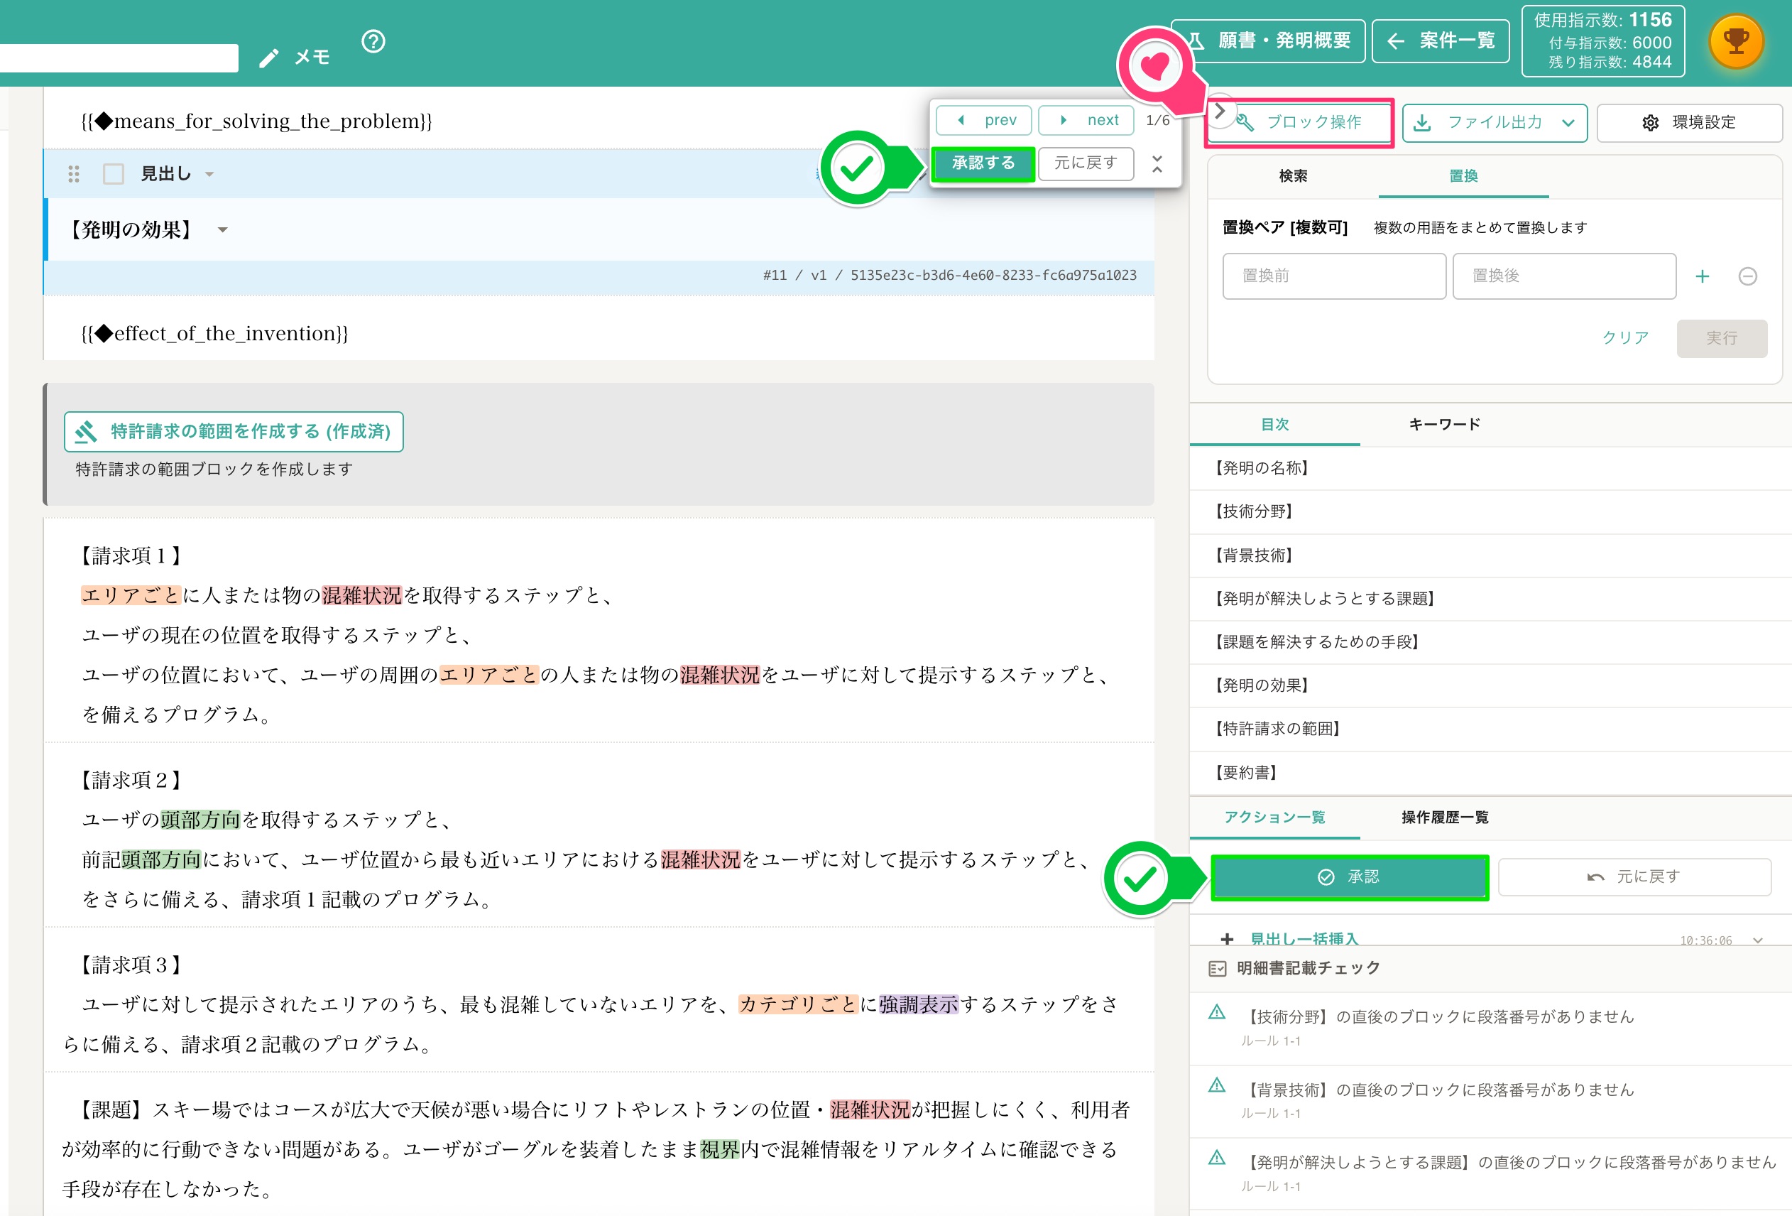Click warning icon for 【背景技術】 rule
Screen dimensions: 1792x1216
tap(1217, 1085)
